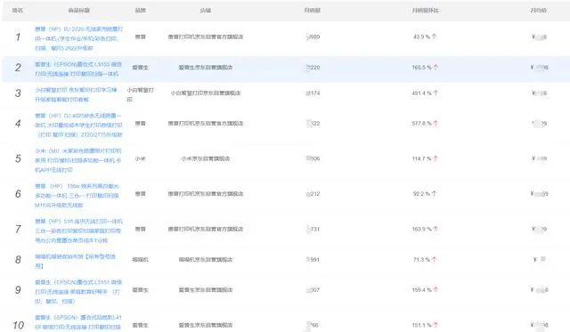Click the rank column header
The height and width of the screenshot is (332, 570).
coord(18,10)
